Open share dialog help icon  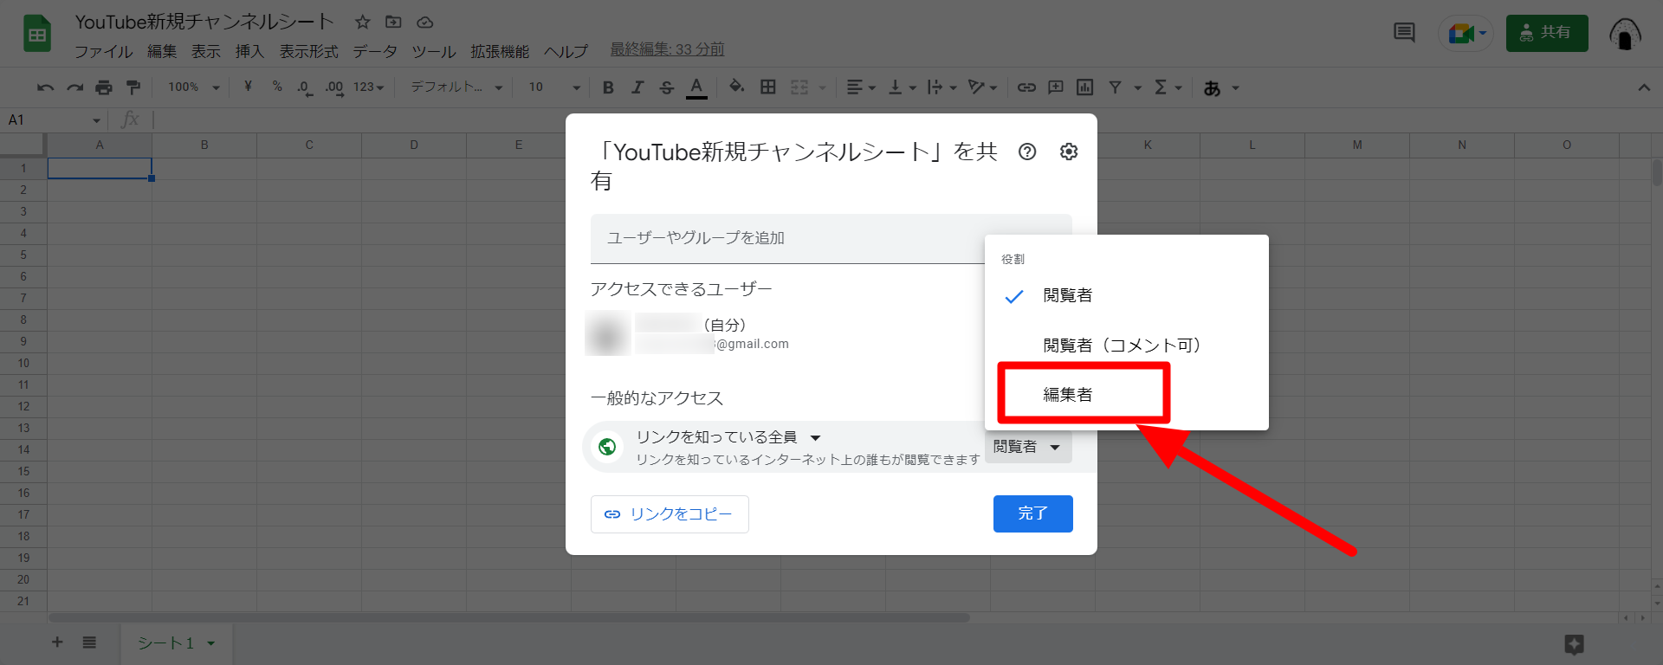1027,152
